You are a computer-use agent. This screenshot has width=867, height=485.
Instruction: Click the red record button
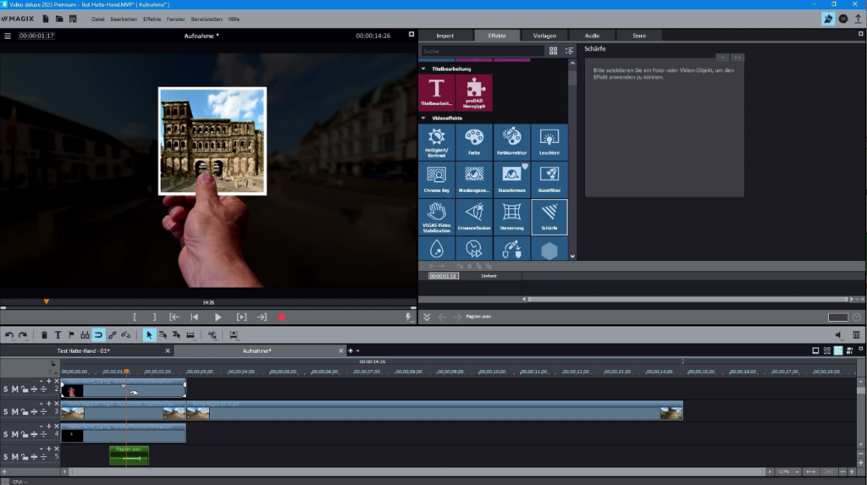[x=281, y=317]
